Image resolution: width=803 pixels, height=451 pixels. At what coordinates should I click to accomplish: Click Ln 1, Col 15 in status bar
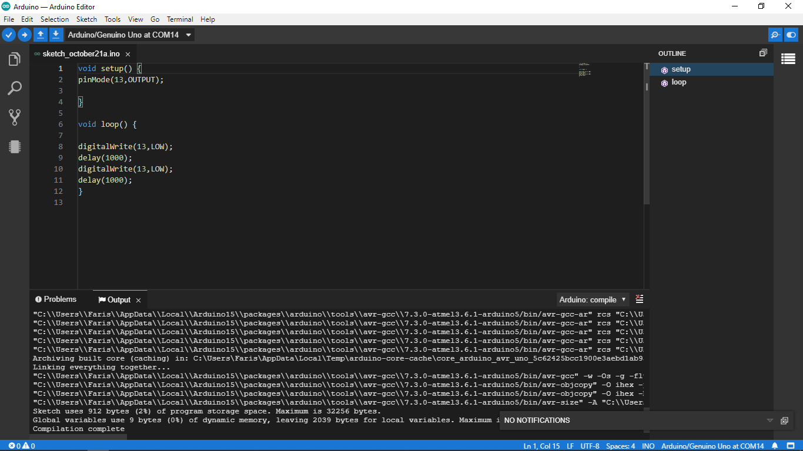(541, 446)
